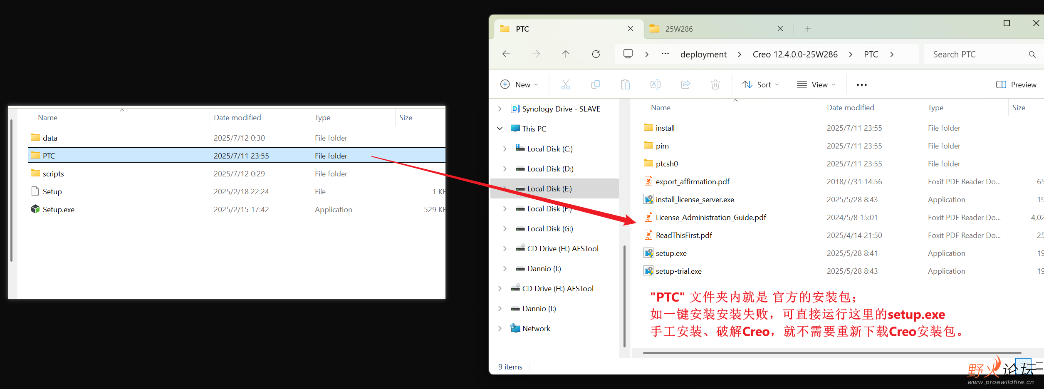Select the Setup file in left window
Screen dimensions: 1044x389
tap(52, 191)
